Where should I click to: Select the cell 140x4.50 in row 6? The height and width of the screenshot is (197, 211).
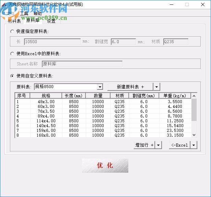tap(46, 126)
